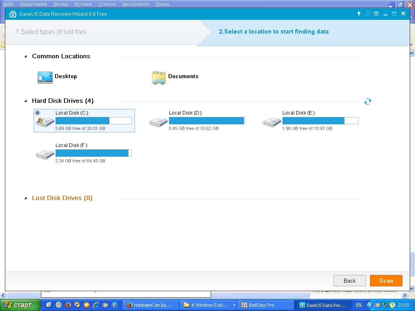Open the Отметки menu
Image resolution: width=415 pixels, height=311 pixels.
(x=107, y=4)
